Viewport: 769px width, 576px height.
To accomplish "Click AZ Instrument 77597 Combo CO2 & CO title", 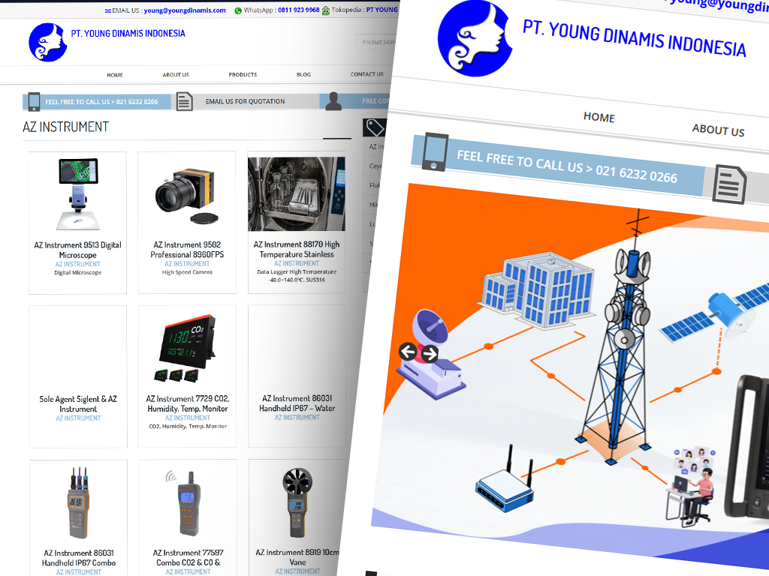I will pos(188,557).
